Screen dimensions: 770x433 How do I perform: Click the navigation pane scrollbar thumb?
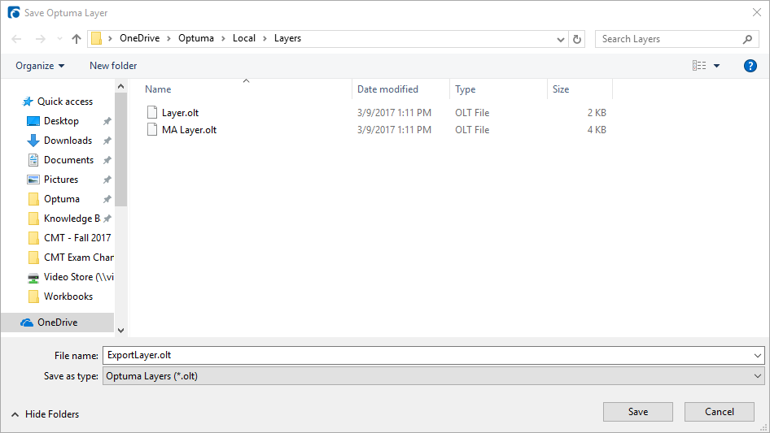click(x=120, y=149)
